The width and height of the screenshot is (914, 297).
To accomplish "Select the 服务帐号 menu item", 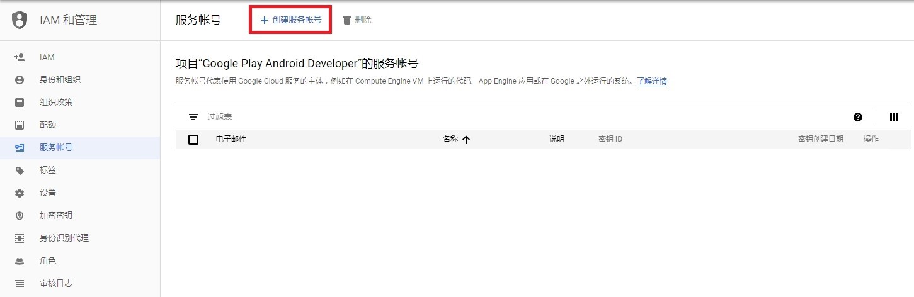I will (80, 148).
